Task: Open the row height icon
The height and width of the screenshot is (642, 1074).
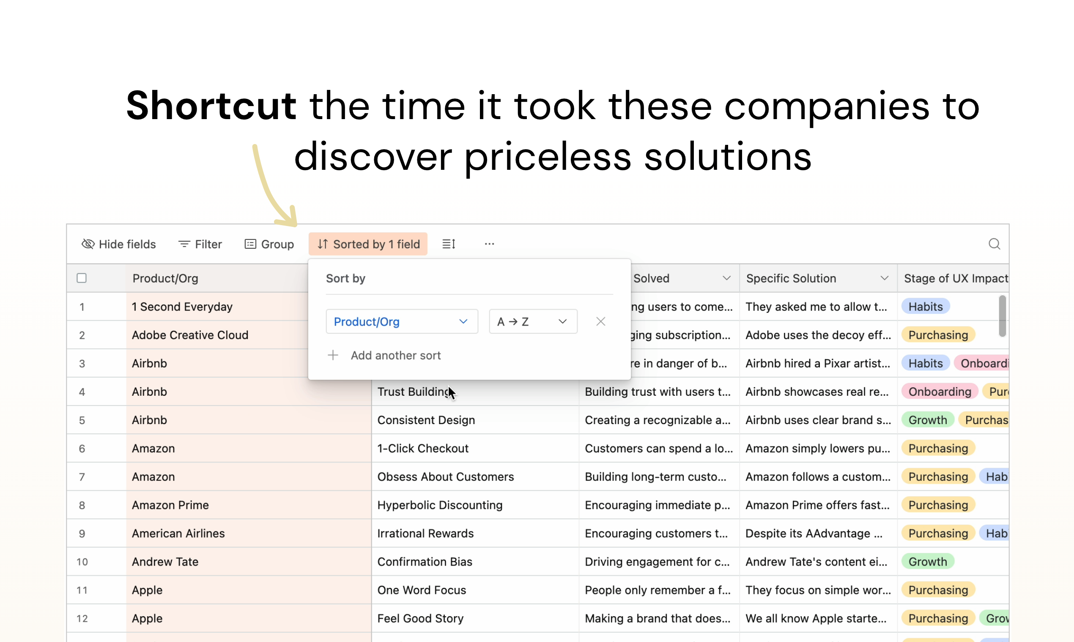Action: 449,244
